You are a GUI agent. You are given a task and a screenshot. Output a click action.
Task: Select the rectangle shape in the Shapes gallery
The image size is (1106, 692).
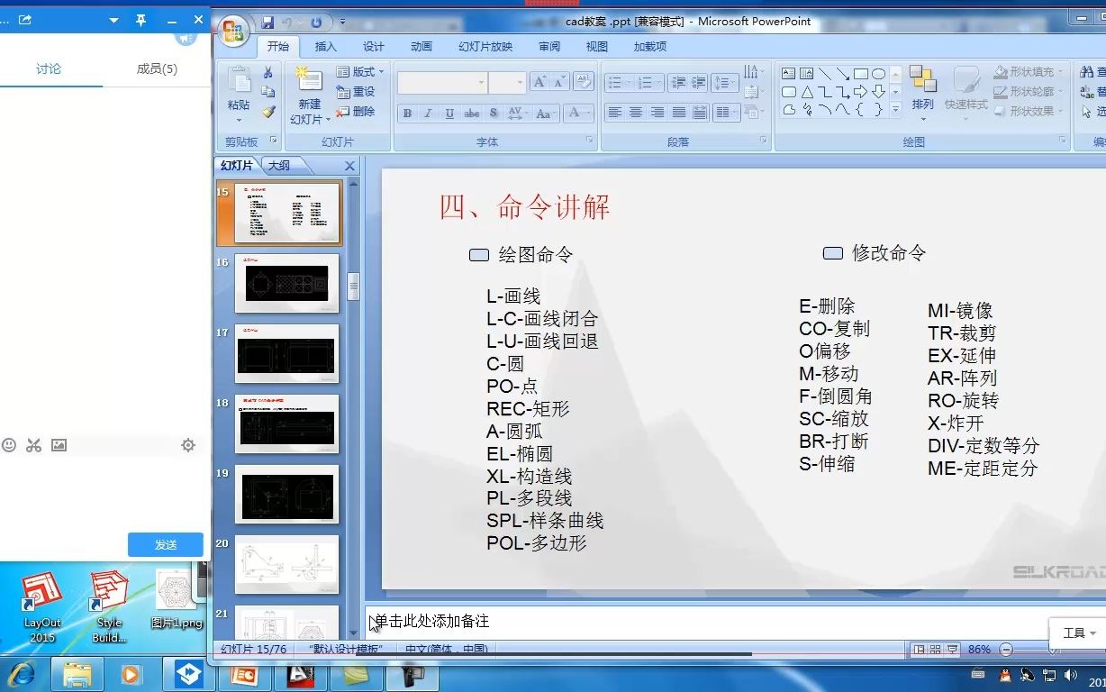click(860, 73)
